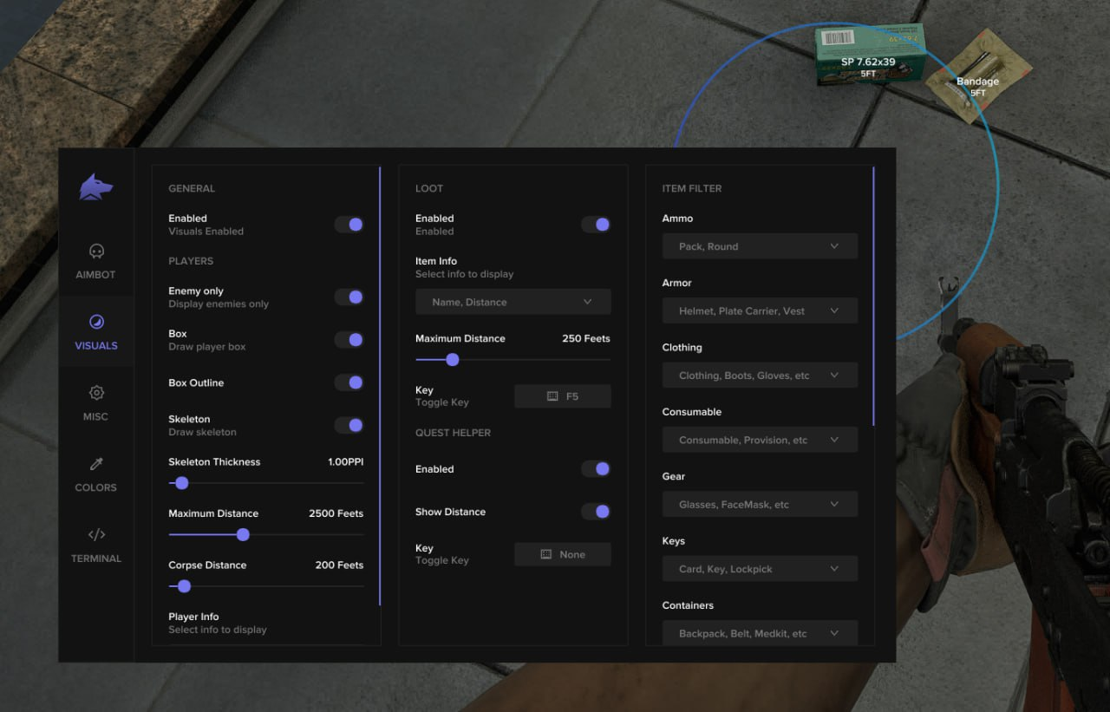Open the COLORS tab label
1110x712 pixels.
pyautogui.click(x=95, y=488)
